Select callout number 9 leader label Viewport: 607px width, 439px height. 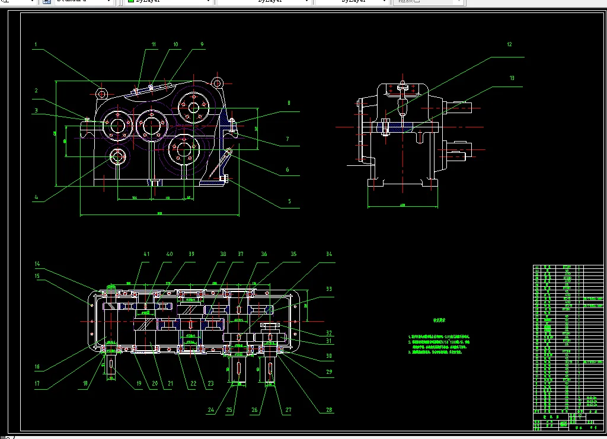202,44
